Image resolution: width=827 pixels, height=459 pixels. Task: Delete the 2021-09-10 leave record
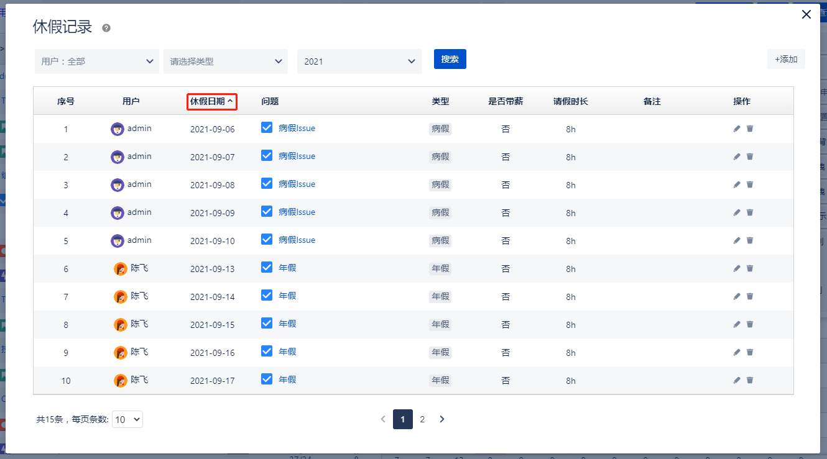(x=750, y=240)
